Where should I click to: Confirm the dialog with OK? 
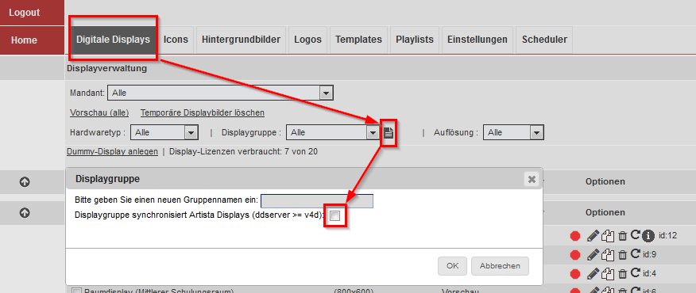click(x=452, y=266)
